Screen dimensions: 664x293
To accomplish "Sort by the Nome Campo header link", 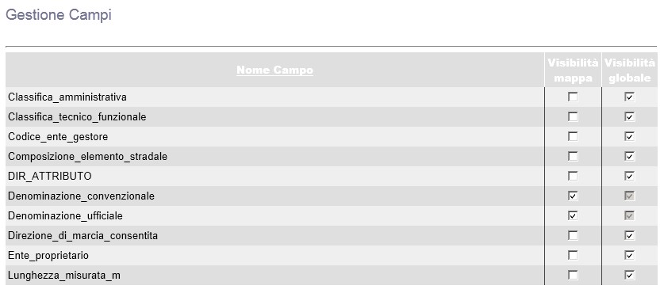I will point(274,70).
